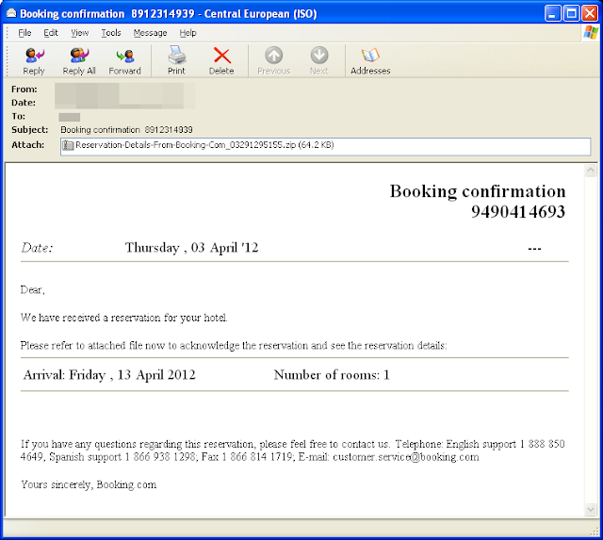Click inside the Attach field box
This screenshot has width=603, height=540.
click(325, 146)
